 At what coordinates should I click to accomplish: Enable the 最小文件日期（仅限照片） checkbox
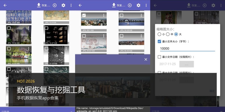(x=159, y=57)
